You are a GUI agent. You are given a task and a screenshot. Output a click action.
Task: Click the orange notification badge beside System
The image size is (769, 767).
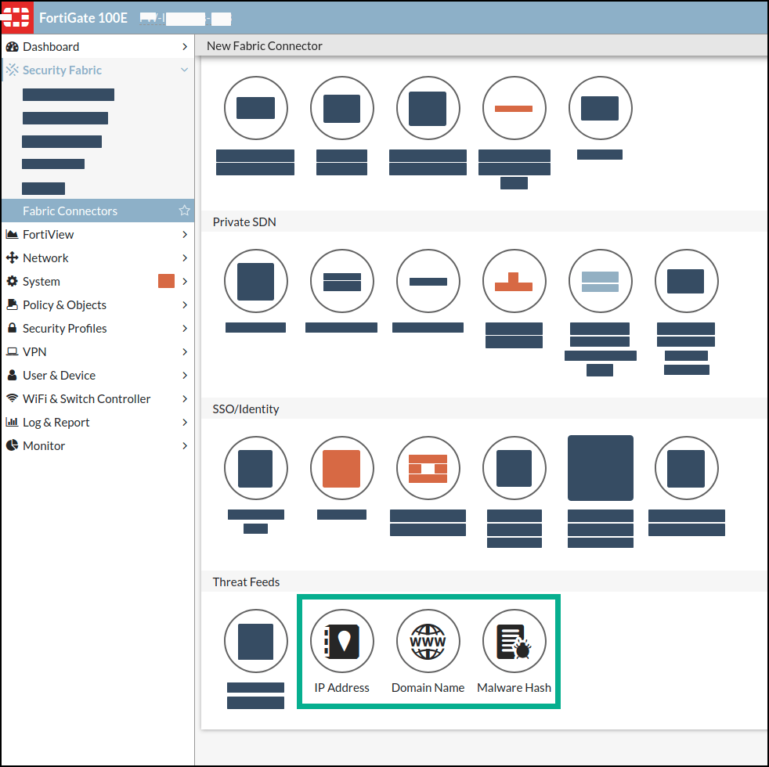[x=166, y=281]
